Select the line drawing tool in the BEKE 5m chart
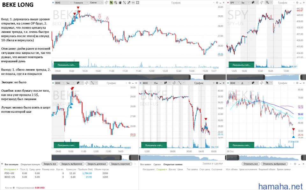306x190 pixels. [92, 83]
